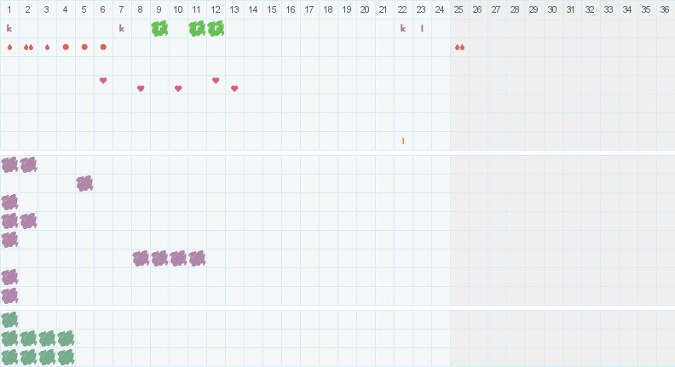Click the 'l' marker on day 23

(x=422, y=28)
